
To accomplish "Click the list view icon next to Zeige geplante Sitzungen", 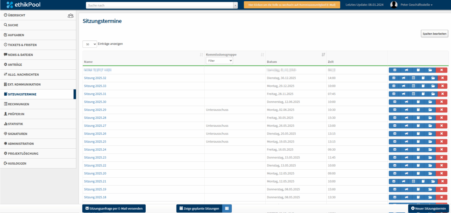I will [227, 208].
